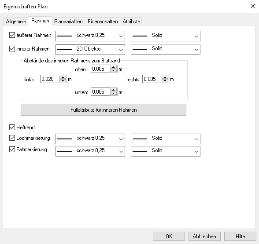
Task: Expand Faltmarkierung schwarz 0,25 pen dropdown
Action: click(x=90, y=151)
